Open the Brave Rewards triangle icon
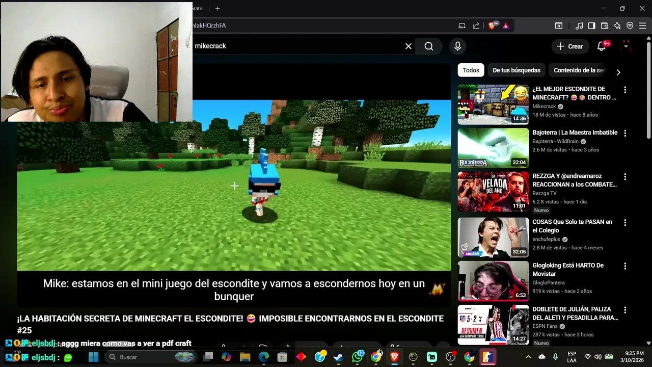Viewport: 652px width, 367px height. tap(506, 25)
